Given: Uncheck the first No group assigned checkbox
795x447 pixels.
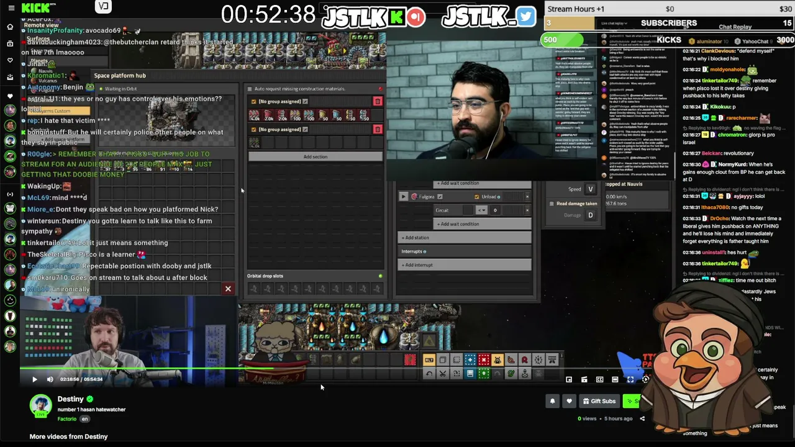Looking at the screenshot, I should coord(253,101).
